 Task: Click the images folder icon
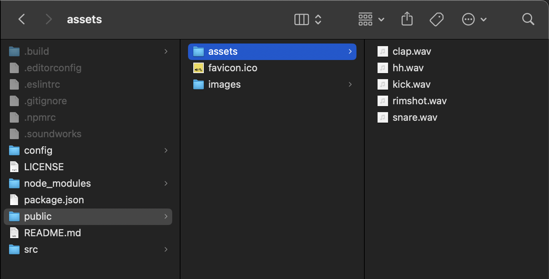pyautogui.click(x=198, y=84)
